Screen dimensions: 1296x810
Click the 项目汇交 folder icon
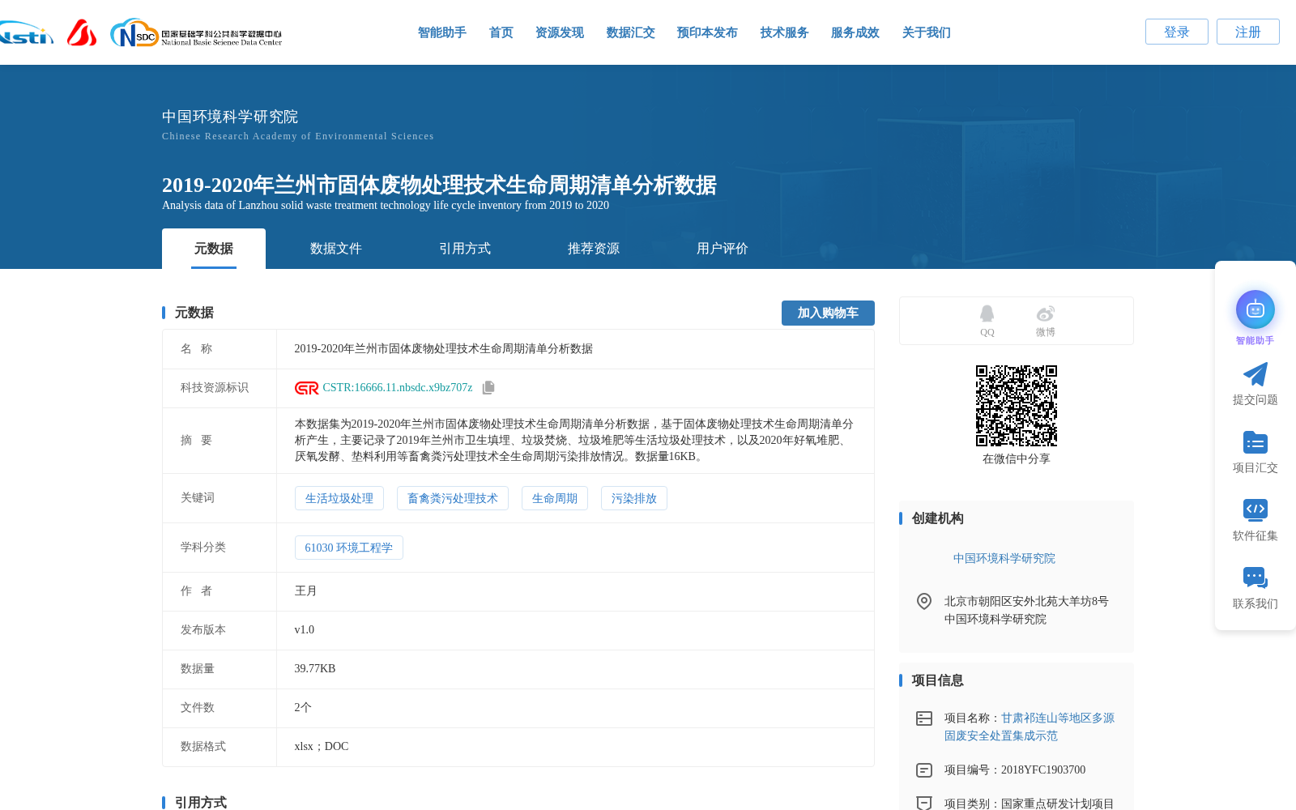(1255, 442)
